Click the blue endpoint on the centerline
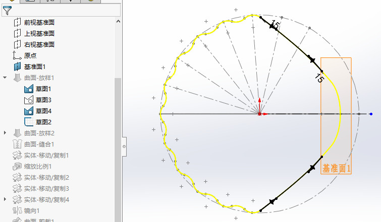Image resolution: width=381 pixels, height=222 pixels. (371, 114)
